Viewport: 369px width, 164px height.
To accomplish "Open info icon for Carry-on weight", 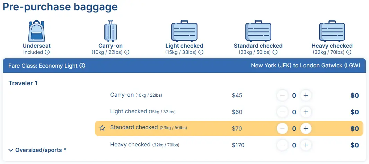I will coord(127,52).
